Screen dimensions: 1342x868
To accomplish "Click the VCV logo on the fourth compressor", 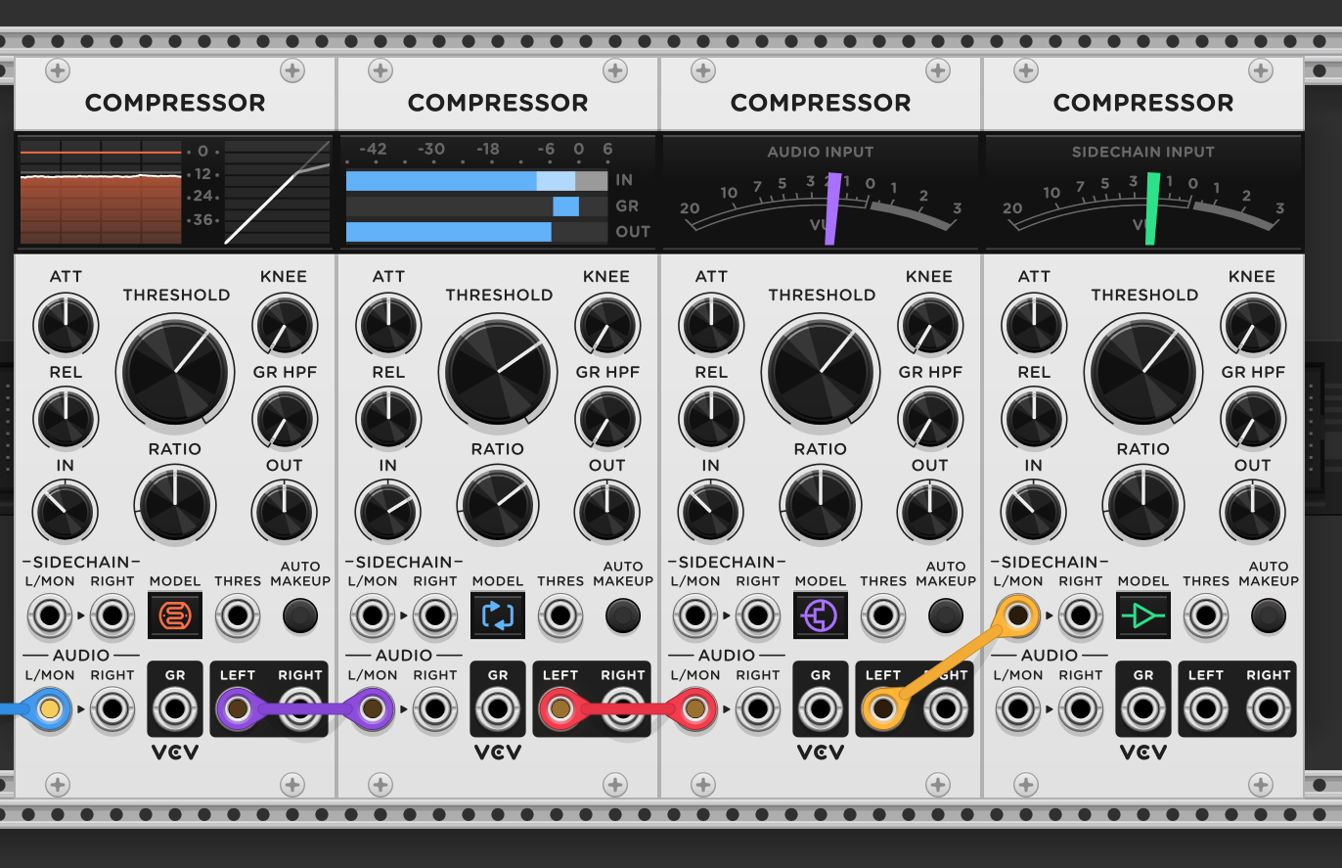I will pos(1143,753).
